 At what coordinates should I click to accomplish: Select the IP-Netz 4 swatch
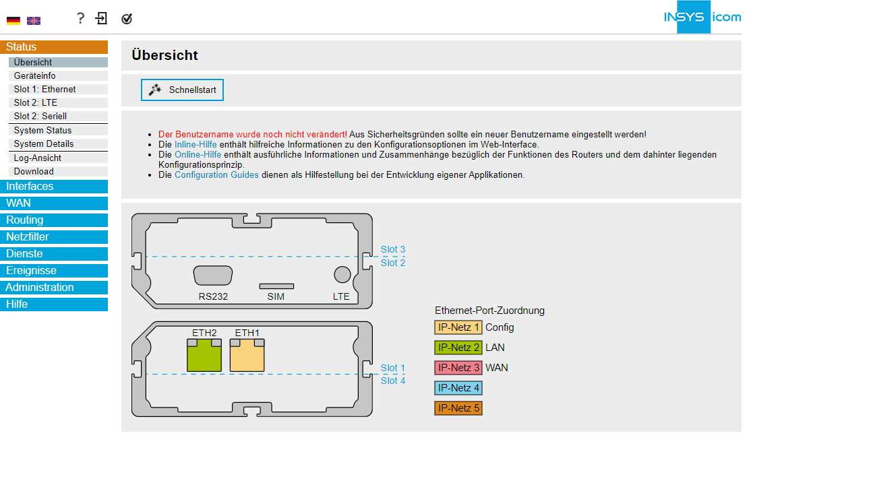click(458, 389)
